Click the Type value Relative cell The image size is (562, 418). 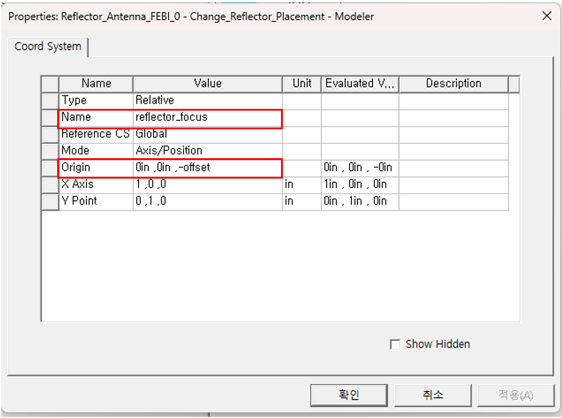click(206, 100)
